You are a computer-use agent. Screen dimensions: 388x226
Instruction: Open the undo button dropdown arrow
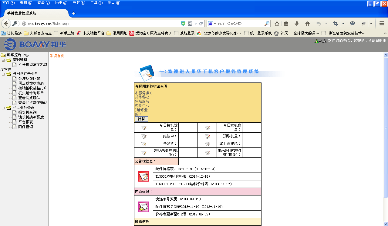tap(326, 24)
